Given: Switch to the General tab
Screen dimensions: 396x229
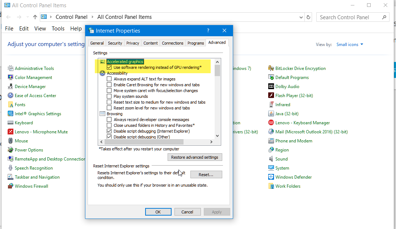Looking at the screenshot, I should tap(97, 43).
